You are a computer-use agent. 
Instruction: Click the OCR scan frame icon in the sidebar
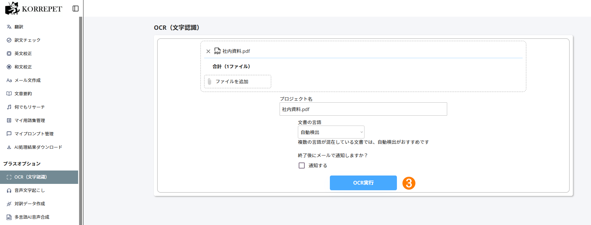9,177
